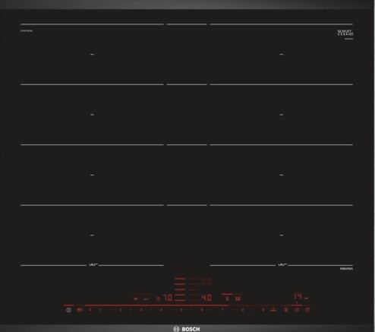Tap the cooking timer clock symbol
375x332 pixels.
point(297,310)
